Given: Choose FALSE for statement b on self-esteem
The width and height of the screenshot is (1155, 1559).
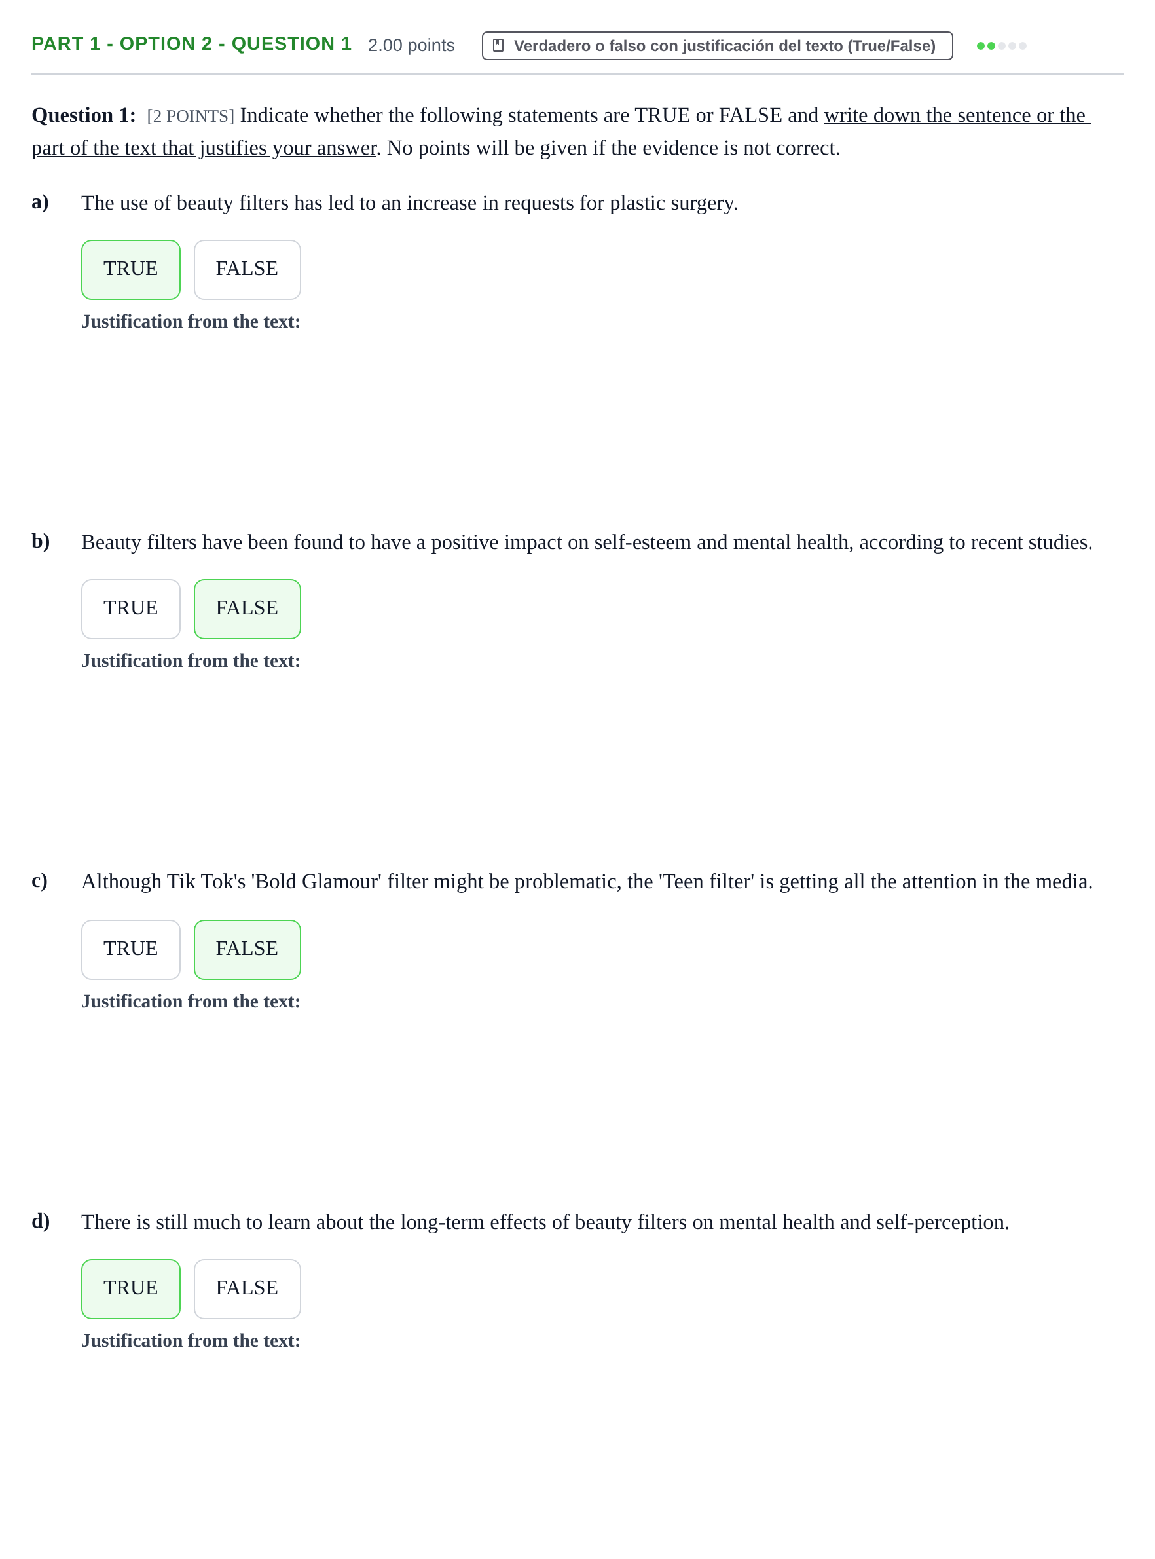Looking at the screenshot, I should point(247,609).
